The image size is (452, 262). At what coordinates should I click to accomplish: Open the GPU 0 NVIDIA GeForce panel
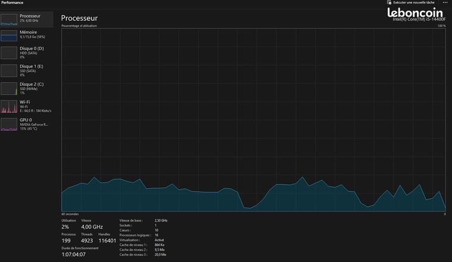coord(27,124)
